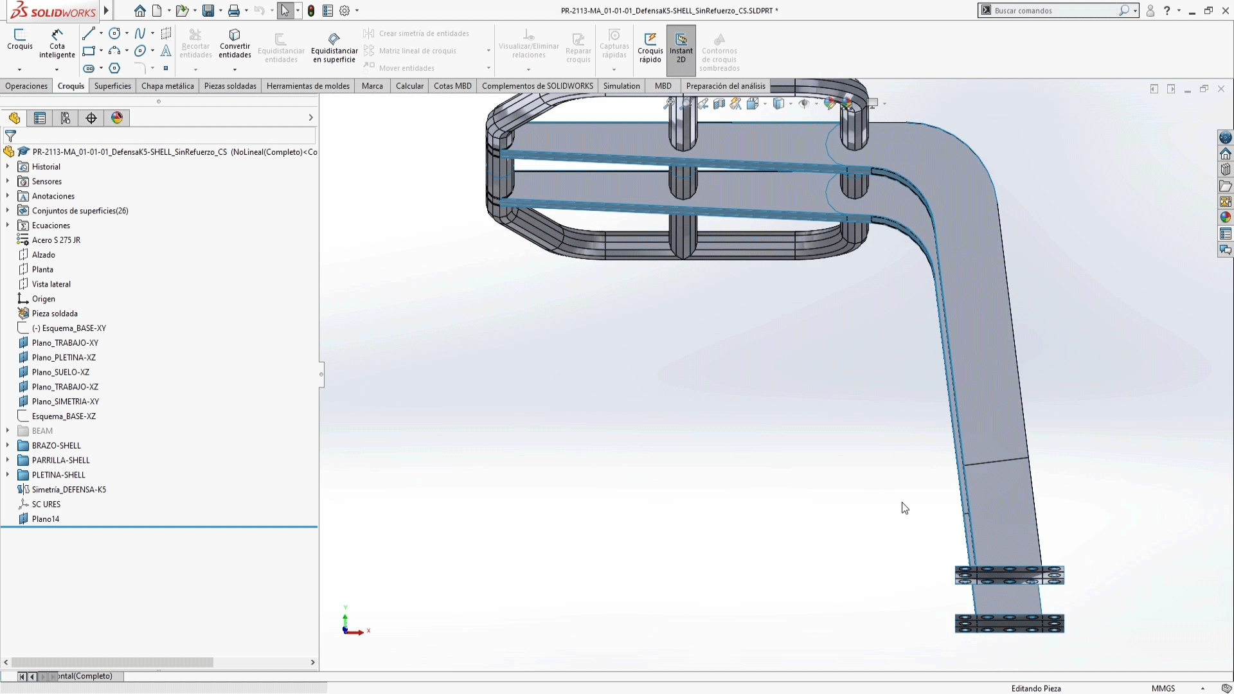Switch to the Superficies tab
Image resolution: width=1234 pixels, height=694 pixels.
click(112, 86)
